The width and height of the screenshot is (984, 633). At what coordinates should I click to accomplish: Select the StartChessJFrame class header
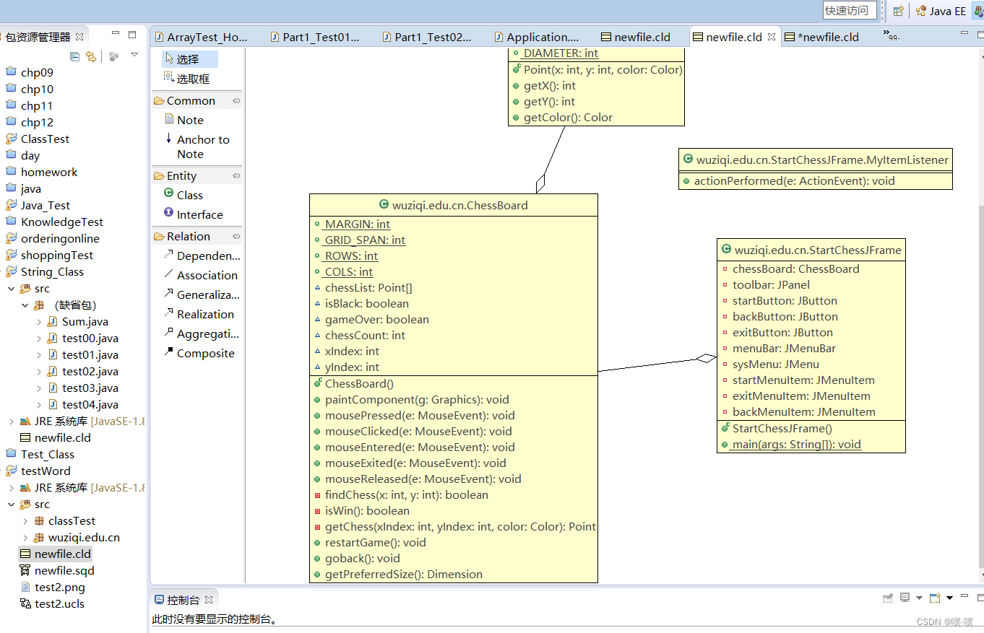point(811,250)
